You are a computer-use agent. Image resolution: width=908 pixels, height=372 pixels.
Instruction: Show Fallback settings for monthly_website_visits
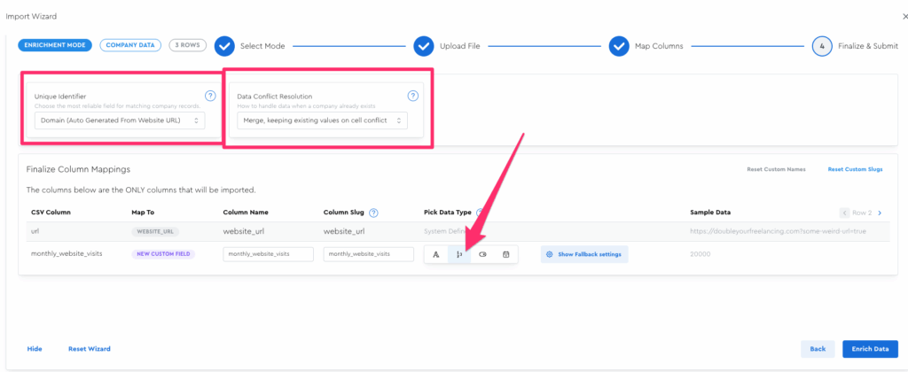pos(584,254)
